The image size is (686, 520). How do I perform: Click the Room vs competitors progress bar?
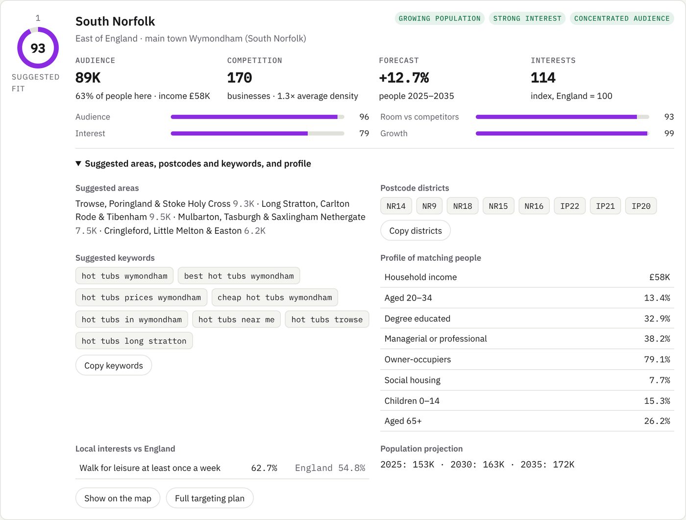tap(563, 117)
